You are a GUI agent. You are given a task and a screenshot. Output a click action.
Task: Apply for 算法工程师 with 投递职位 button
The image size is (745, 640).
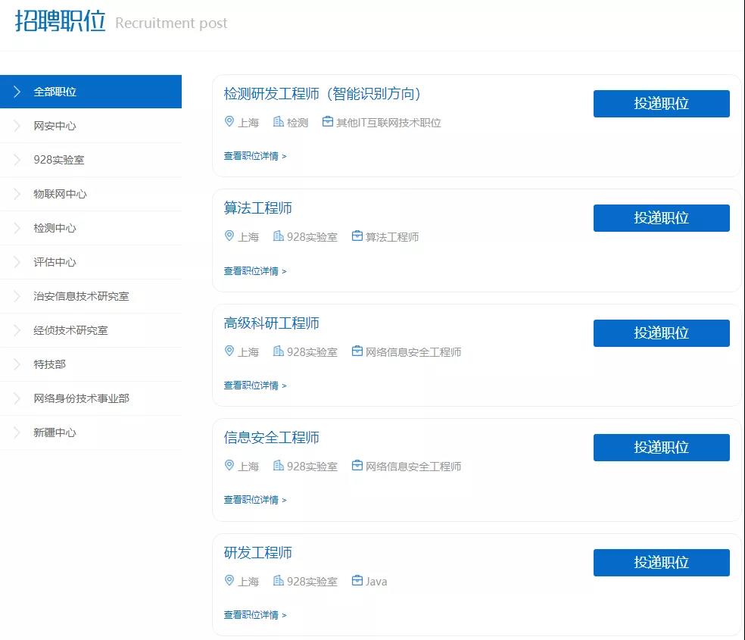coord(661,218)
